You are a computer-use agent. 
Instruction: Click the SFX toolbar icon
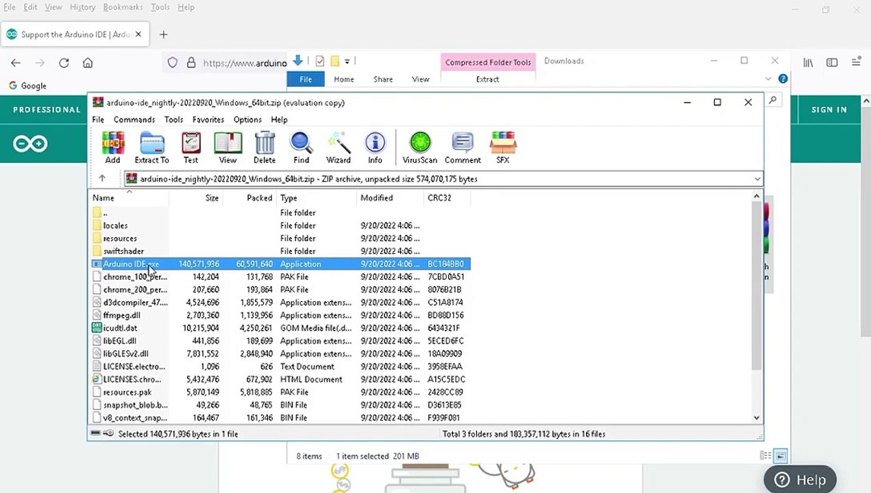point(502,147)
